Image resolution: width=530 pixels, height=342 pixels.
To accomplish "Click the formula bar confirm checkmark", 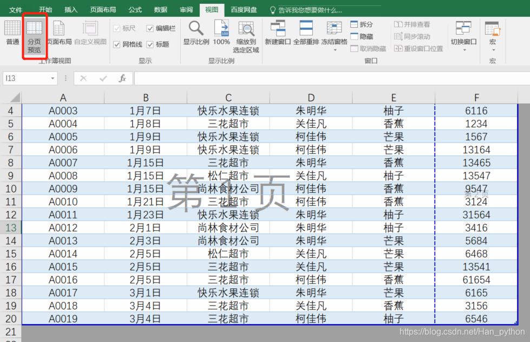I will pos(103,79).
